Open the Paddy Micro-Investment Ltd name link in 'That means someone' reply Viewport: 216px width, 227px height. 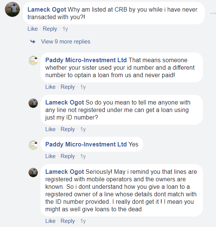(x=86, y=60)
